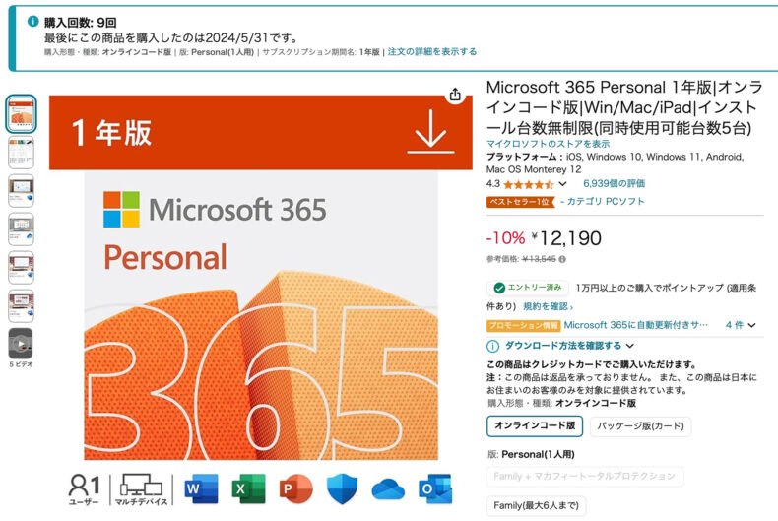Click the OneDrive cloud icon
The image size is (778, 521).
tap(388, 489)
